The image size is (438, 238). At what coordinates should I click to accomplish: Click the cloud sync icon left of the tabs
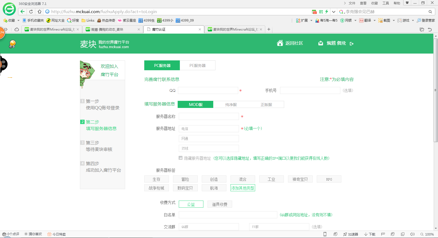(x=17, y=29)
